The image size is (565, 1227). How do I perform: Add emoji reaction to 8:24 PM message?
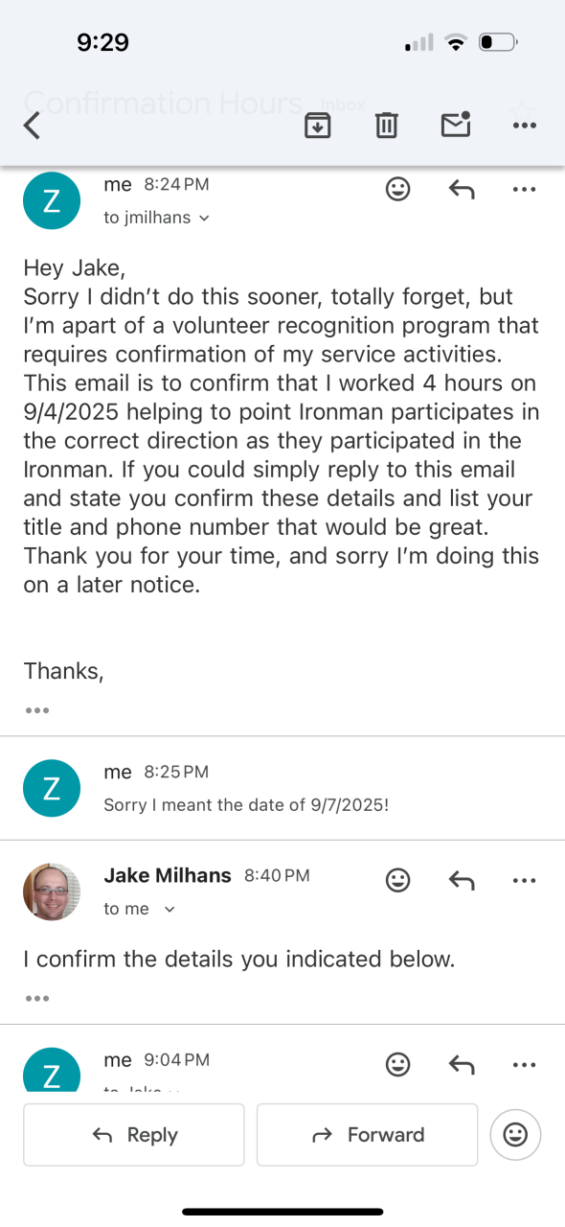(x=397, y=189)
